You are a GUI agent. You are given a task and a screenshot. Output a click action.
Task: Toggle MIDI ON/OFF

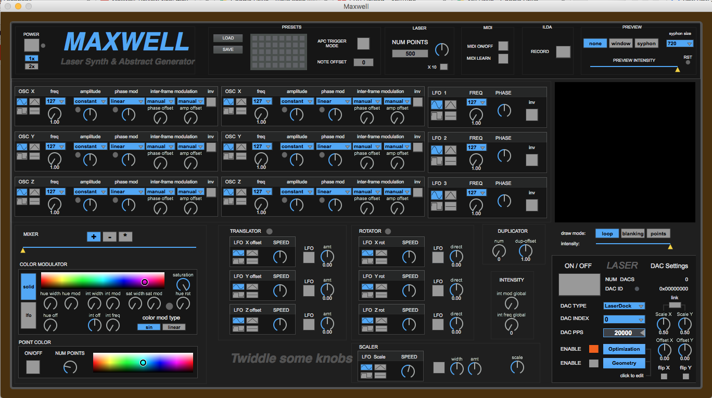point(503,46)
